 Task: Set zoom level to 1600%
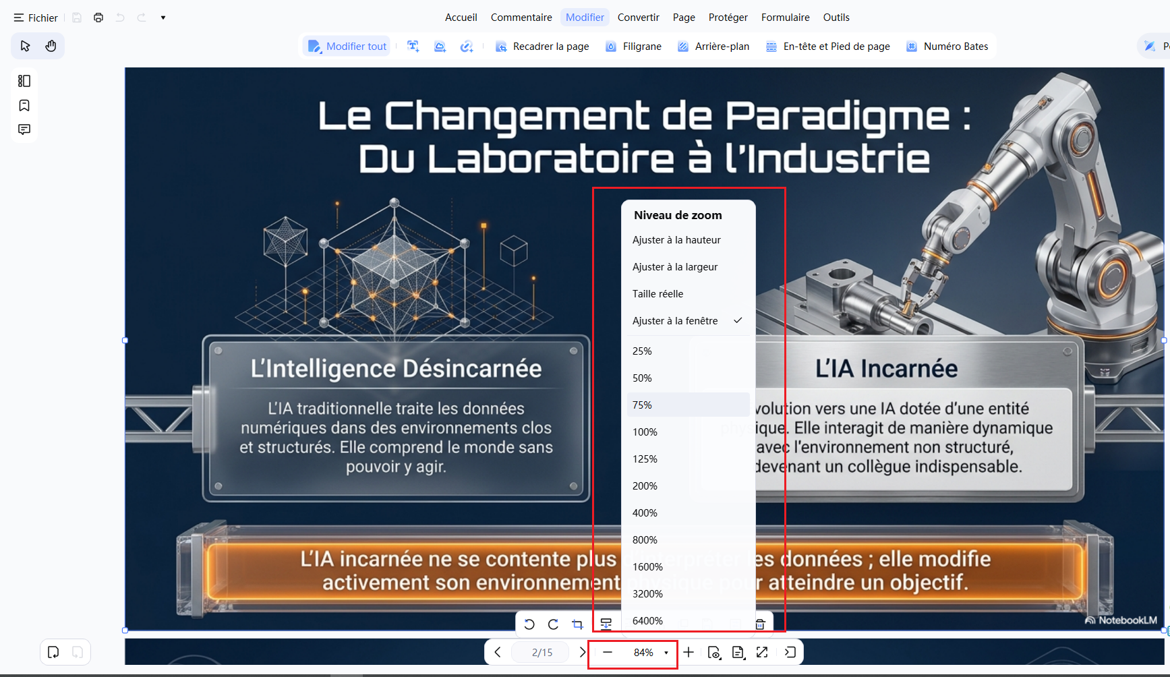[688, 567]
